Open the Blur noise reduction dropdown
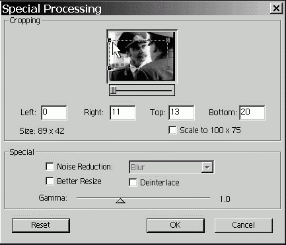Screen dimensions: 286x245 [171, 167]
